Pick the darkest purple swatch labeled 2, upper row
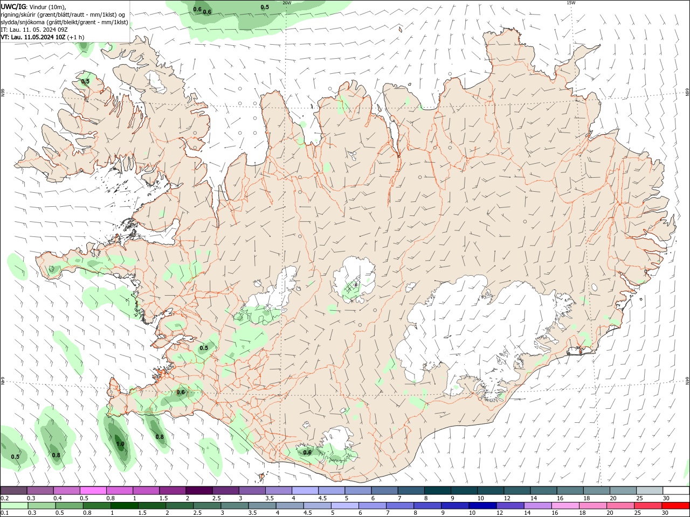The image size is (690, 517). [199, 491]
